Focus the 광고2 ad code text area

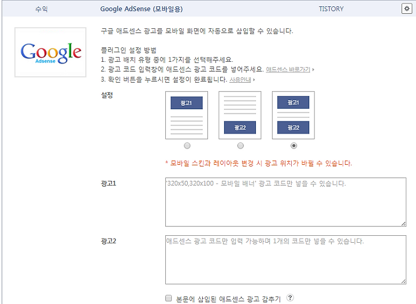pos(286,259)
